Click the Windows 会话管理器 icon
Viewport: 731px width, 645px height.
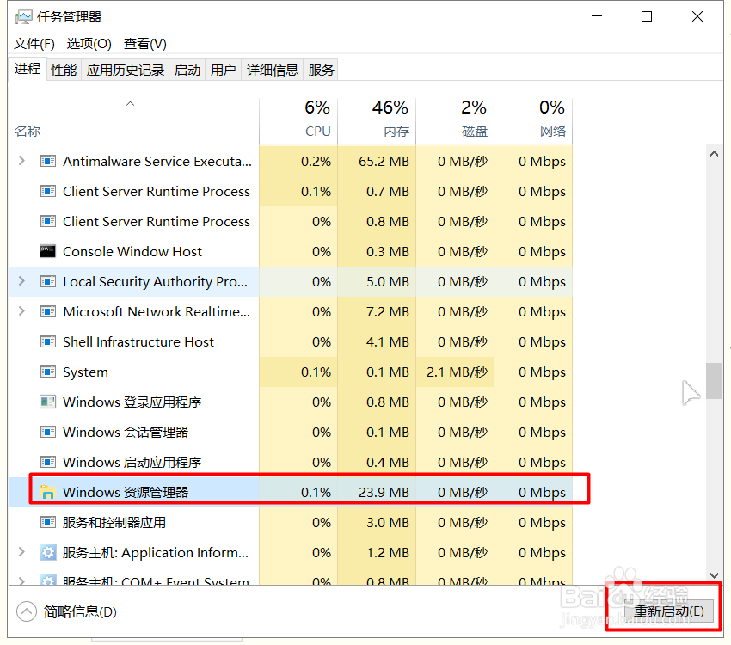click(48, 432)
